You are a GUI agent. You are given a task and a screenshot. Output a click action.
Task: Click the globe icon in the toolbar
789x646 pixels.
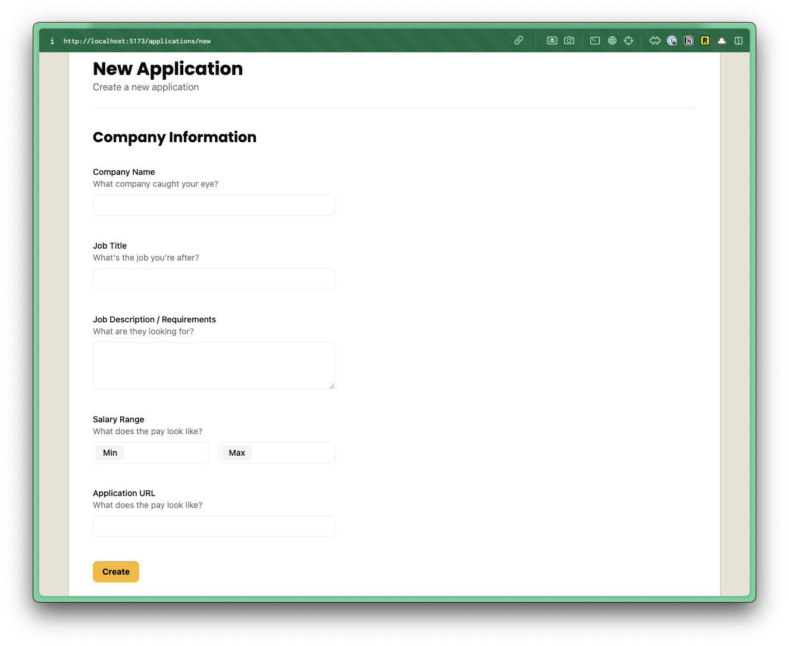tap(612, 40)
